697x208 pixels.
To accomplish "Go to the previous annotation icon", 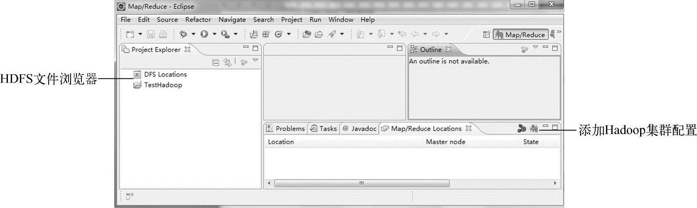I will coord(381,34).
